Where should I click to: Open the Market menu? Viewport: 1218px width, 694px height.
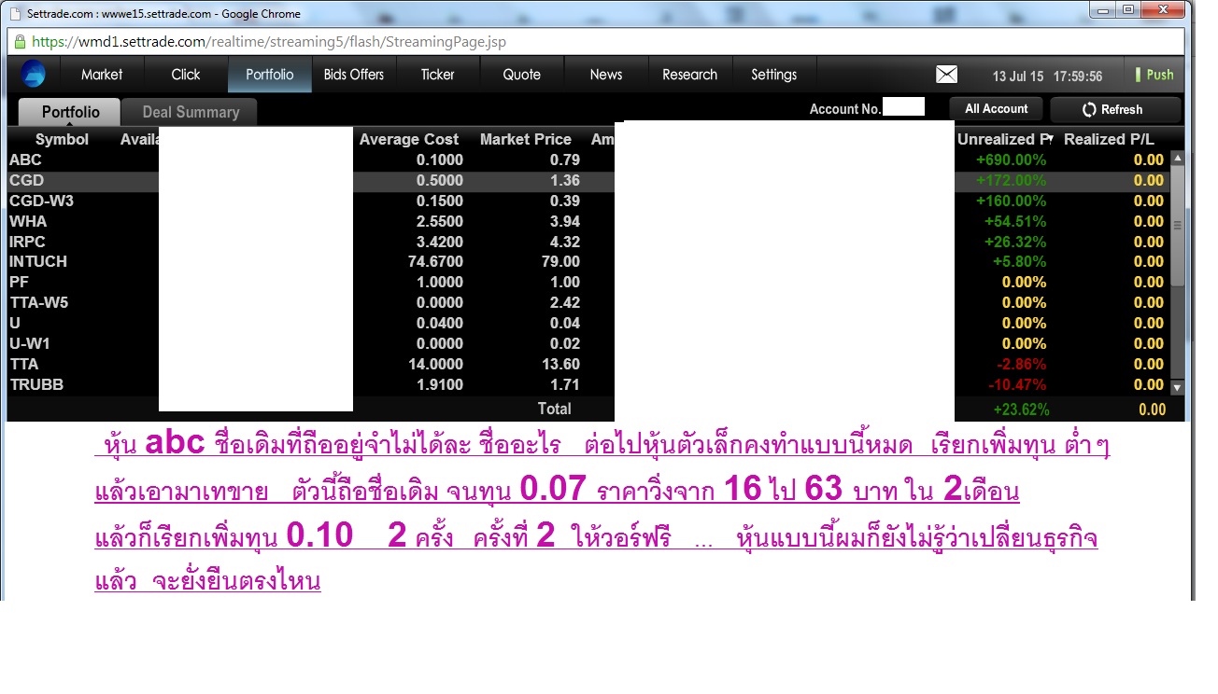coord(102,75)
